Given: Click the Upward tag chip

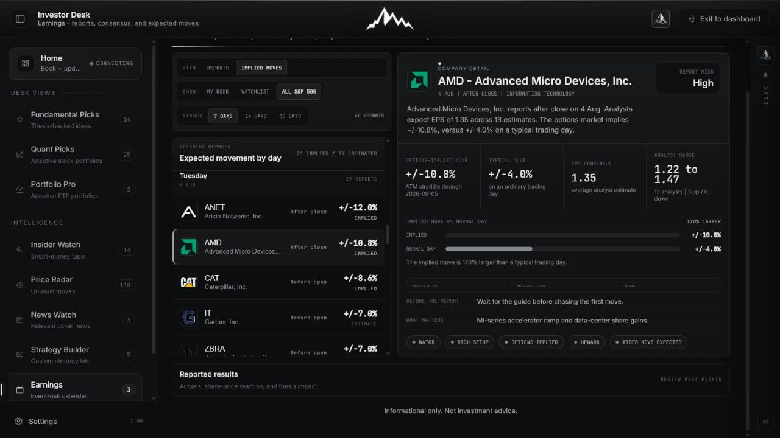Looking at the screenshot, I should click(587, 342).
